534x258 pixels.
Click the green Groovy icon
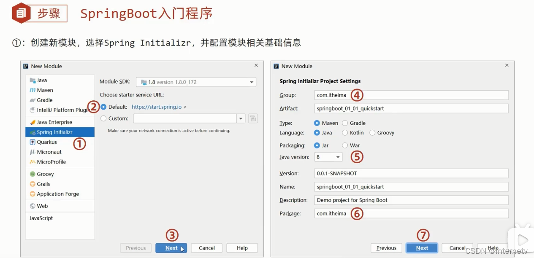click(x=33, y=174)
